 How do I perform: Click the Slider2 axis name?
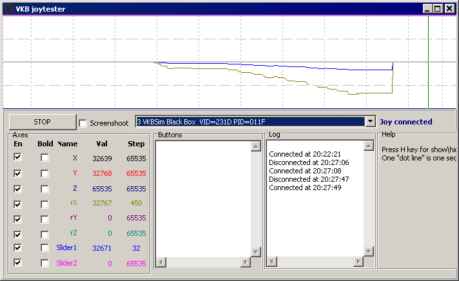tap(66, 263)
